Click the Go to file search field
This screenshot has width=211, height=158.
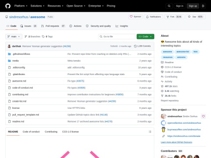click(x=116, y=36)
